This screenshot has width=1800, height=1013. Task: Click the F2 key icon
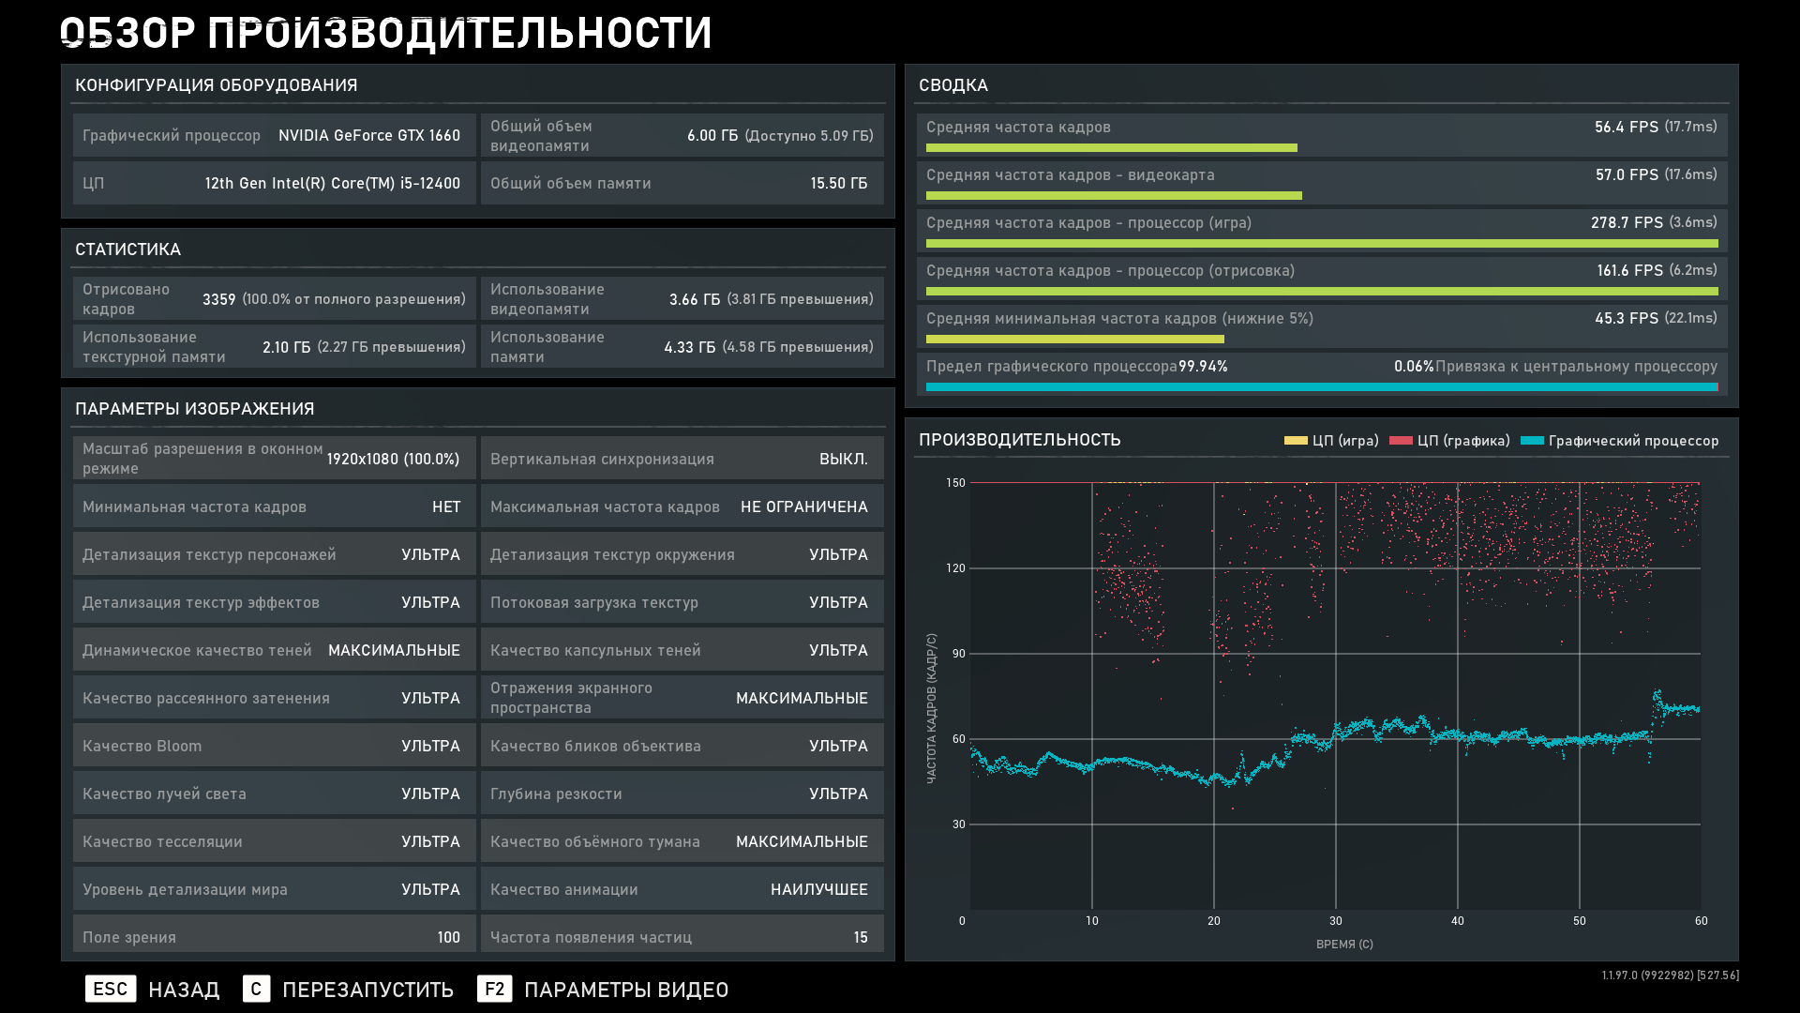pyautogui.click(x=494, y=989)
